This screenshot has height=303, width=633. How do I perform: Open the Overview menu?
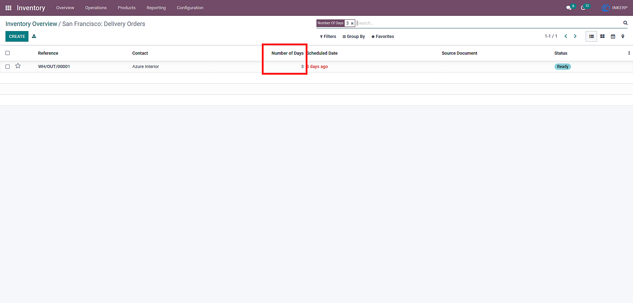(x=65, y=8)
